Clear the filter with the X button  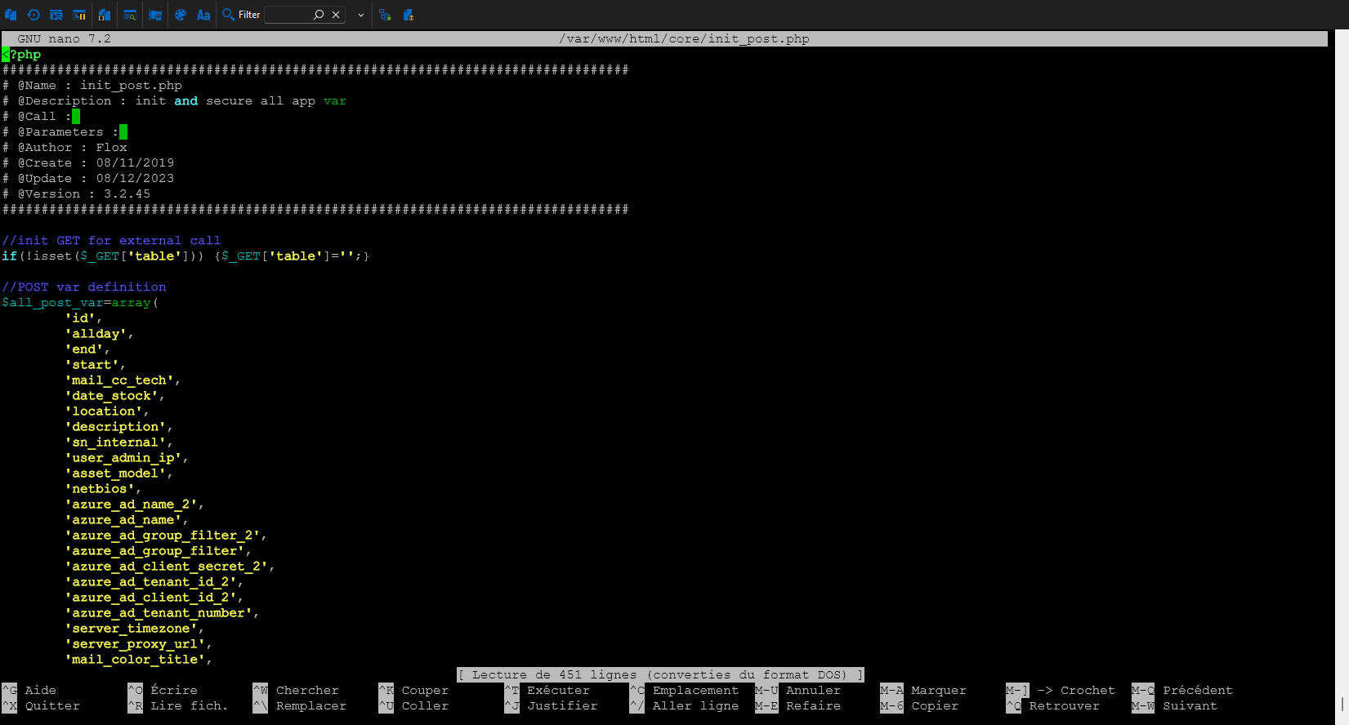[336, 15]
